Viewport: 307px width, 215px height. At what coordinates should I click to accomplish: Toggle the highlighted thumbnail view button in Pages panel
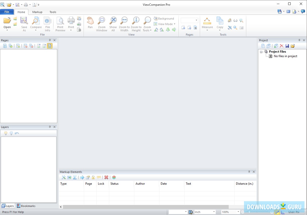(x=50, y=46)
